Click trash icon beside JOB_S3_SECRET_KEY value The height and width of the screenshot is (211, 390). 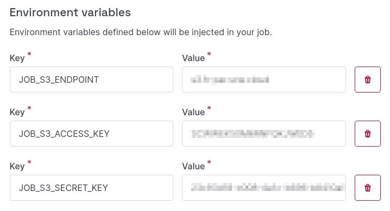368,188
